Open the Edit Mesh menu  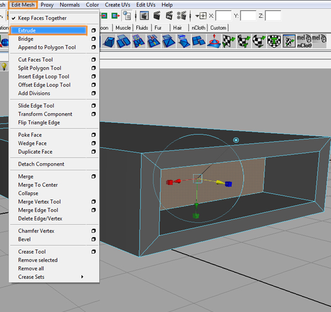tap(23, 4)
